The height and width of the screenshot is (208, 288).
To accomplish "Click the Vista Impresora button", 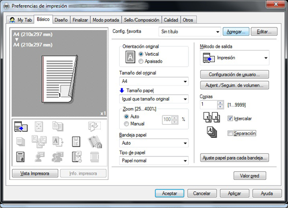I will coord(35,174).
